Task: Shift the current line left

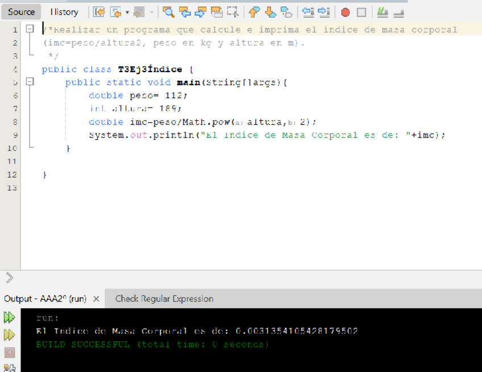Action: click(x=308, y=12)
